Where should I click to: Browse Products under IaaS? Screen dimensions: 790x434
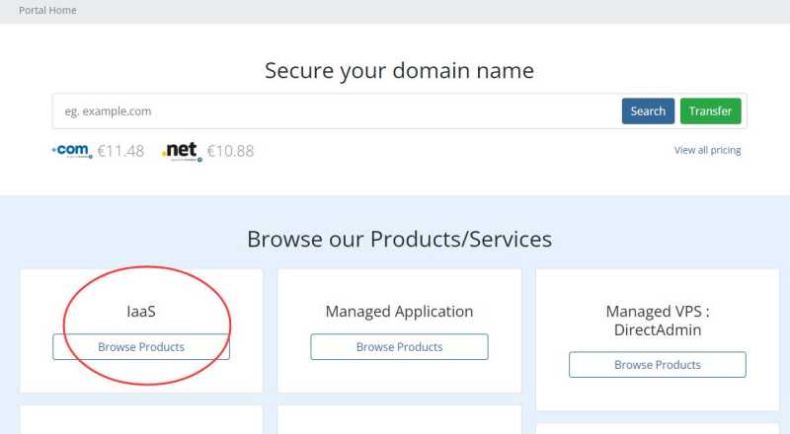[141, 347]
